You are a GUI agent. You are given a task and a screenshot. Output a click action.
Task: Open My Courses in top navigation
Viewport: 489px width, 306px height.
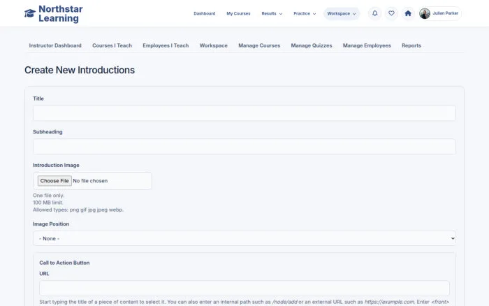point(238,13)
